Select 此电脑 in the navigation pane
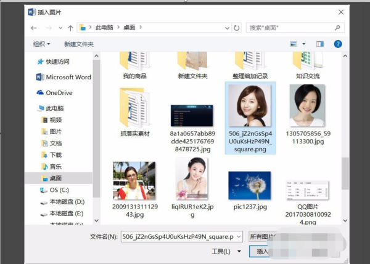This screenshot has height=264, width=370. coord(51,108)
